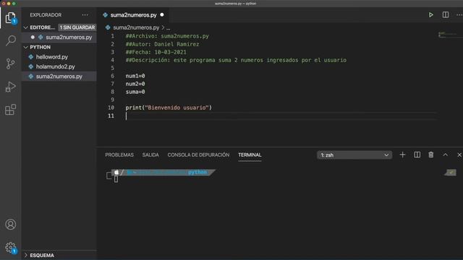Click the 1 SIN GUARDAR badge
This screenshot has width=463, height=260.
[x=77, y=27]
